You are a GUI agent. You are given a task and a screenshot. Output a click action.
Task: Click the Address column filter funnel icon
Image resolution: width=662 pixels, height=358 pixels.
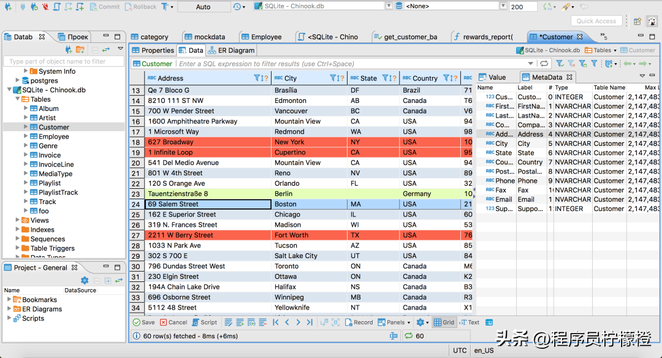pos(257,78)
